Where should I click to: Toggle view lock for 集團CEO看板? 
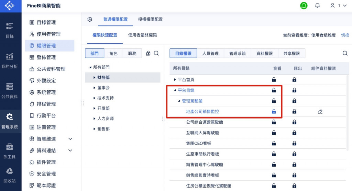coord(274,143)
